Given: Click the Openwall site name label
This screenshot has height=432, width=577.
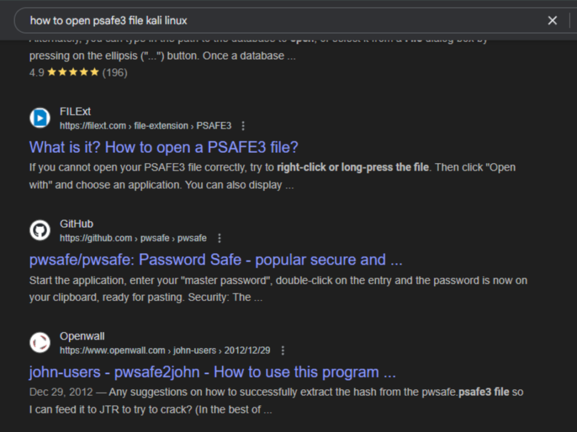Looking at the screenshot, I should (x=82, y=336).
